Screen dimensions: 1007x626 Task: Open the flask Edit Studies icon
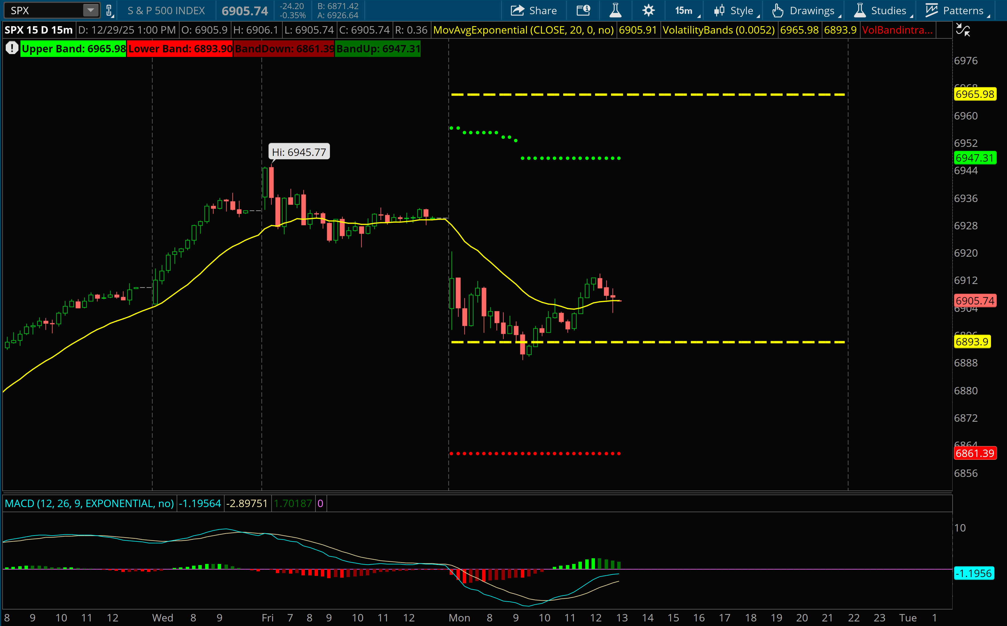(615, 10)
